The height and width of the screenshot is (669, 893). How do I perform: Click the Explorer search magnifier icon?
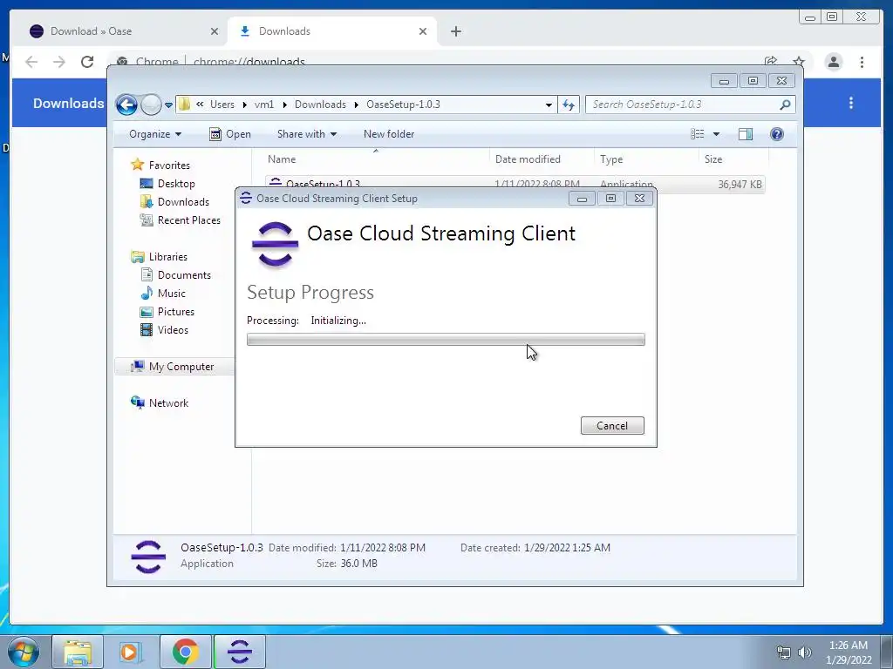click(785, 105)
